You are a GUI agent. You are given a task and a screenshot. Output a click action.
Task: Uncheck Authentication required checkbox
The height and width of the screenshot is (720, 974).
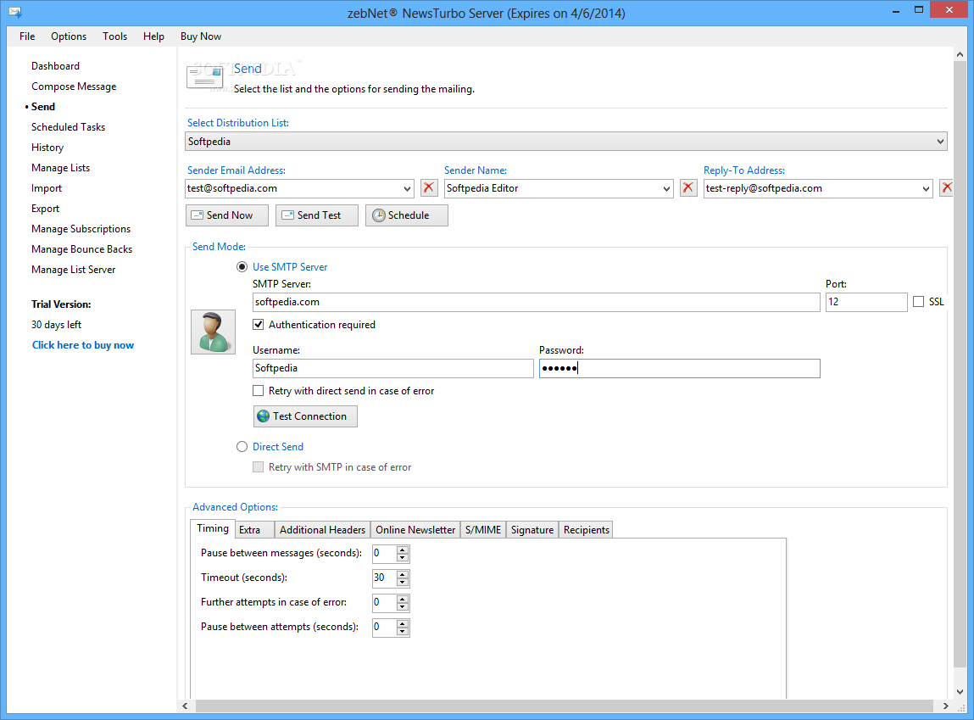coord(259,324)
